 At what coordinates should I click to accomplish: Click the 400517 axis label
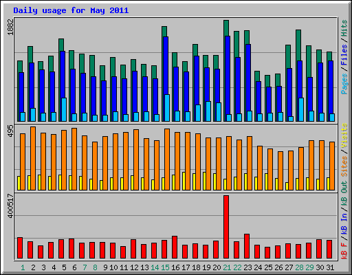[x=11, y=206]
